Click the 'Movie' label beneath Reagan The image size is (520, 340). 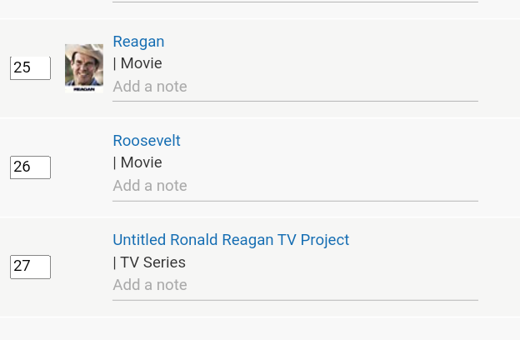[141, 64]
